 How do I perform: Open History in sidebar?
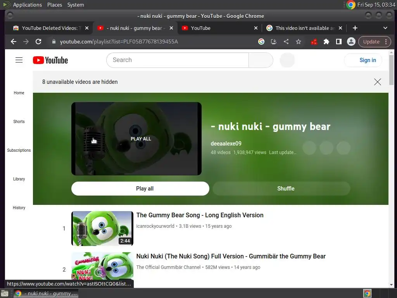point(19,208)
